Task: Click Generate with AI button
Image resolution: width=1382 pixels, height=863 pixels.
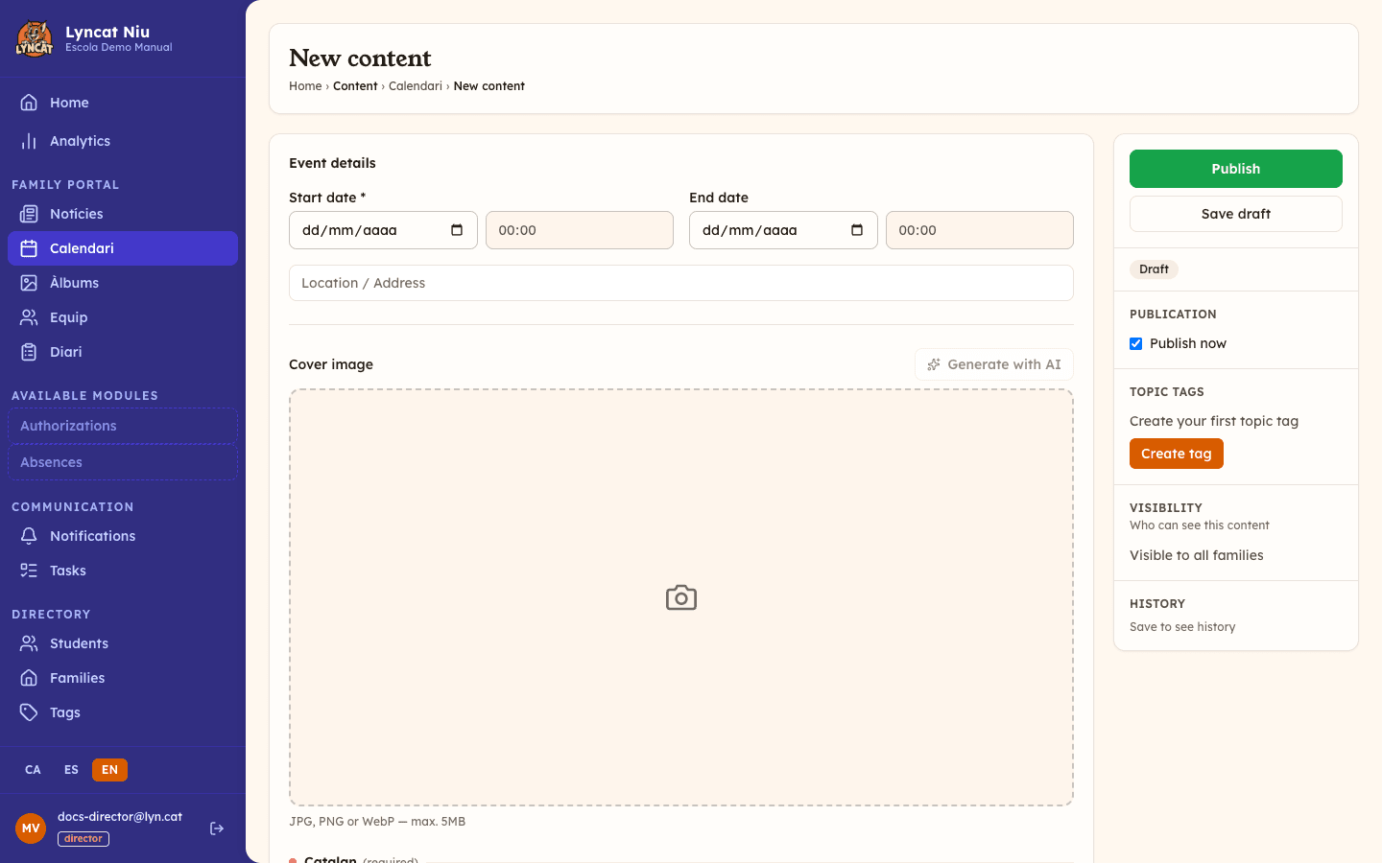Action: (x=994, y=364)
